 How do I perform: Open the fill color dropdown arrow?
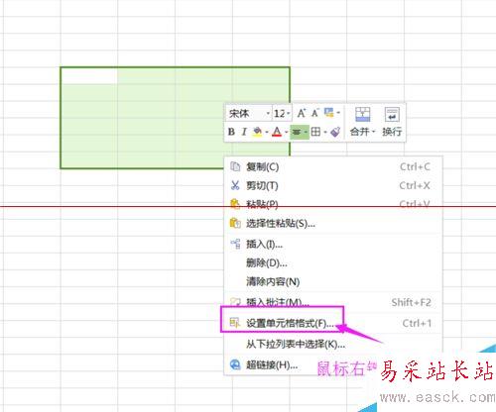267,132
